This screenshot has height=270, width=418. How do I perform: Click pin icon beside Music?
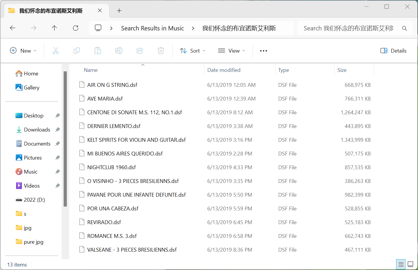coord(58,172)
